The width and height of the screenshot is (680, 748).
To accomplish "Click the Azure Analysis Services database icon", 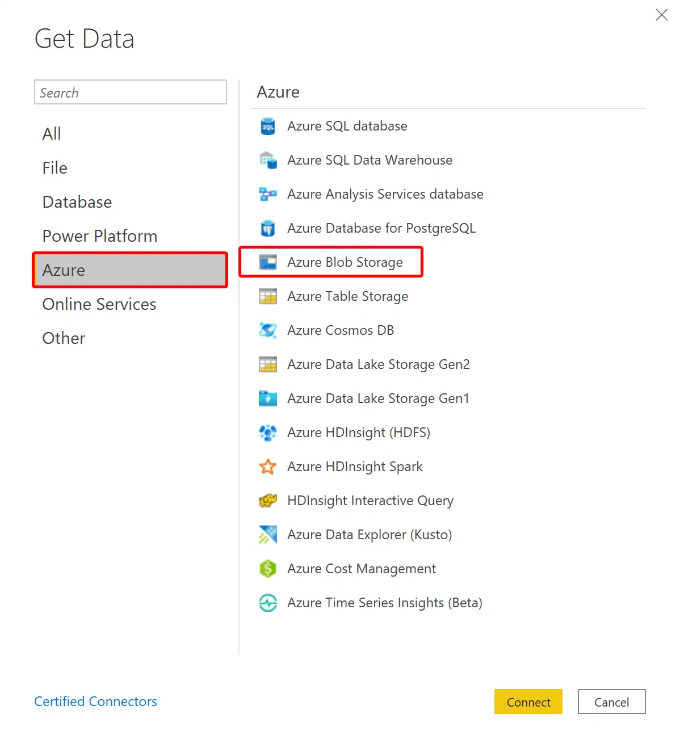I will click(x=267, y=194).
